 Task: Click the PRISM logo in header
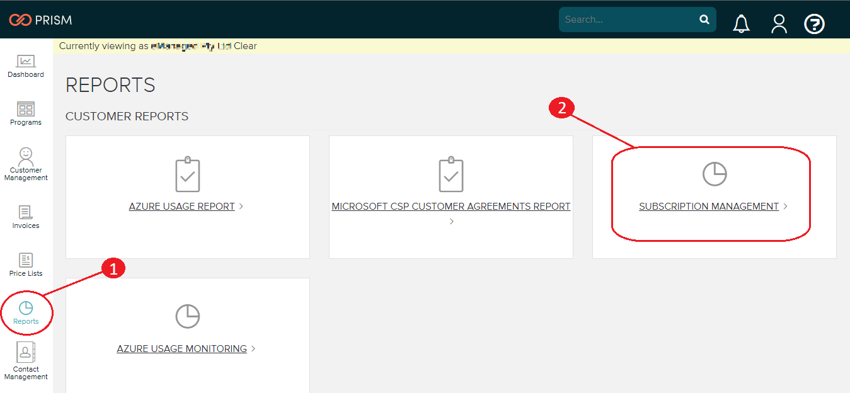tap(40, 20)
